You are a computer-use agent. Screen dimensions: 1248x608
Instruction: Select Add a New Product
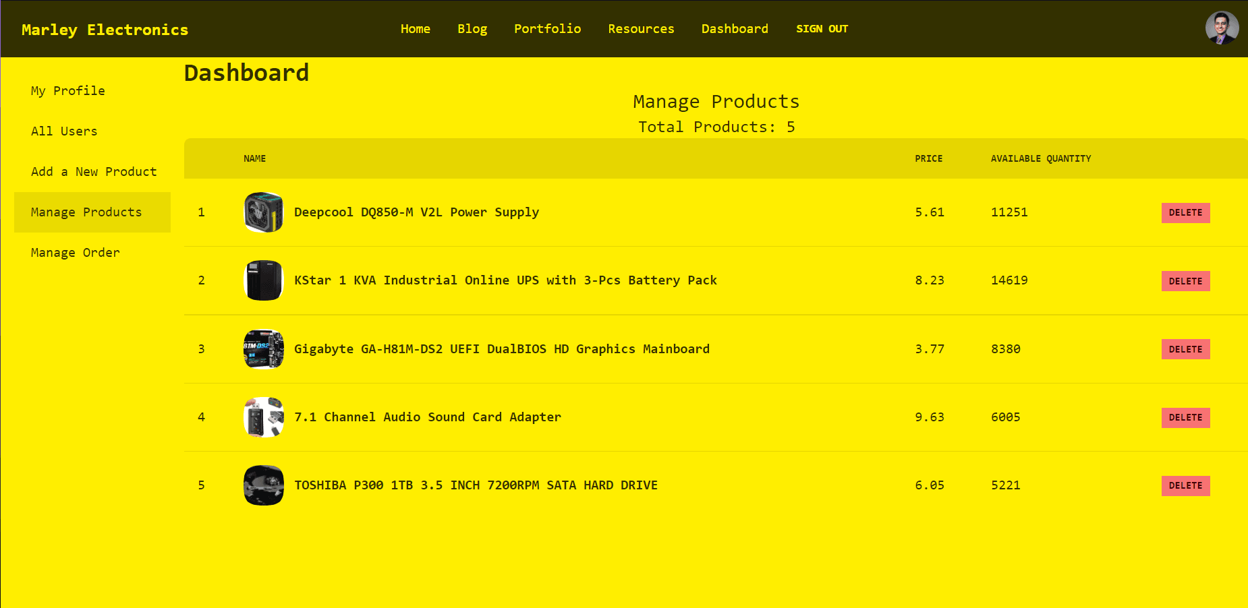coord(92,172)
